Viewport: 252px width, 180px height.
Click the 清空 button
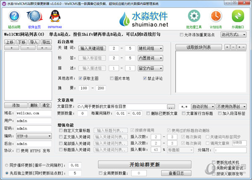(46, 105)
